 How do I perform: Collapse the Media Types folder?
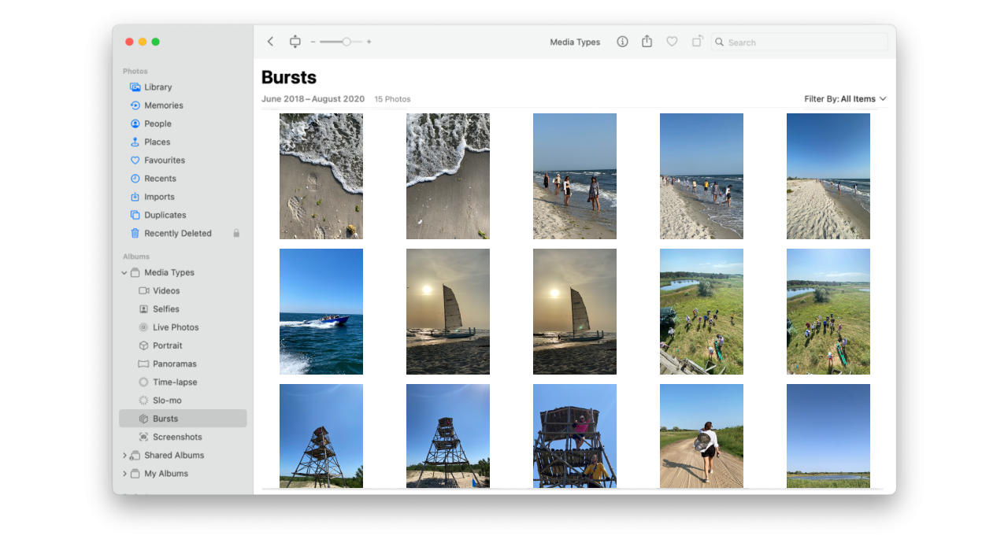pos(124,273)
